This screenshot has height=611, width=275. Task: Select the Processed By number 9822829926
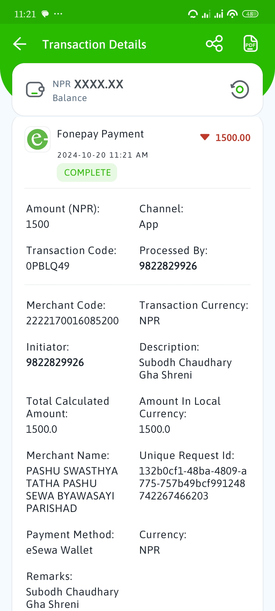point(168,266)
